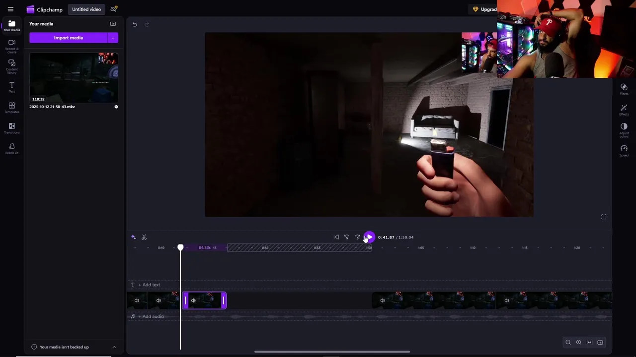Click the Clipchamp logo
This screenshot has width=636, height=357.
tap(45, 9)
